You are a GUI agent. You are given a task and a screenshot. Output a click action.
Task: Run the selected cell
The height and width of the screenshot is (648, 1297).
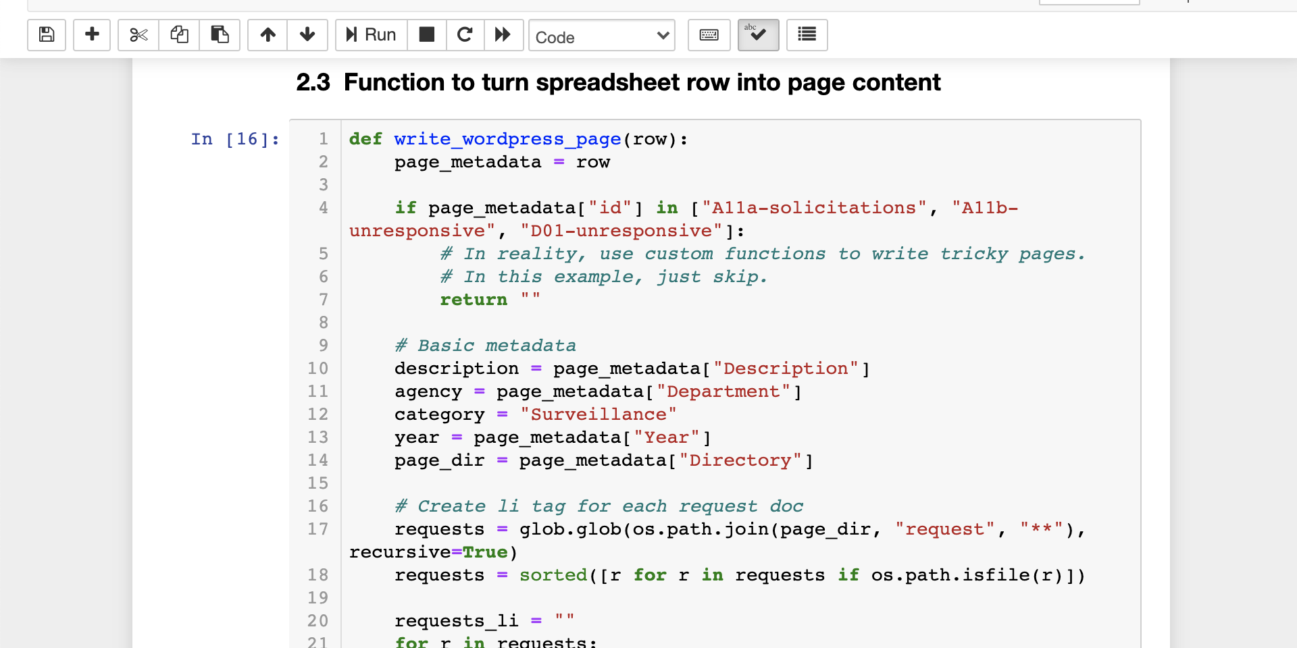(372, 34)
